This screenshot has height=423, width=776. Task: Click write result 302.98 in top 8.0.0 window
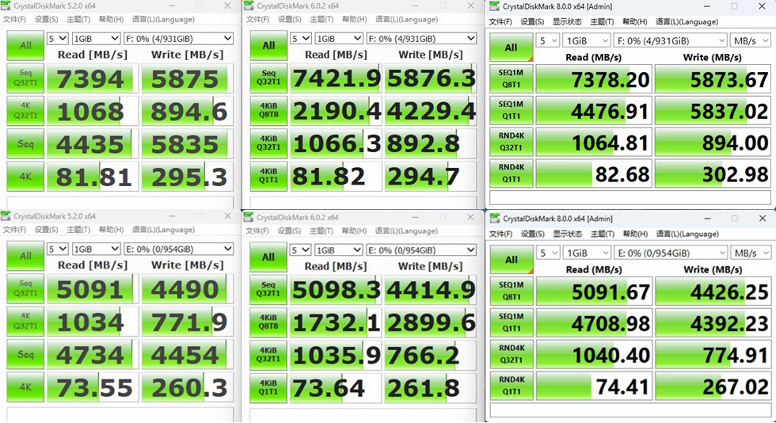713,173
